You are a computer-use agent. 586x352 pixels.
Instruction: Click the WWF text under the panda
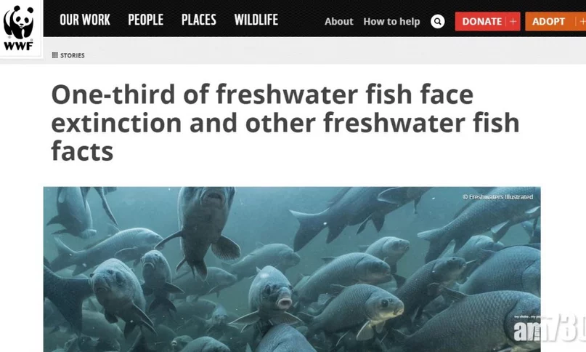click(18, 46)
